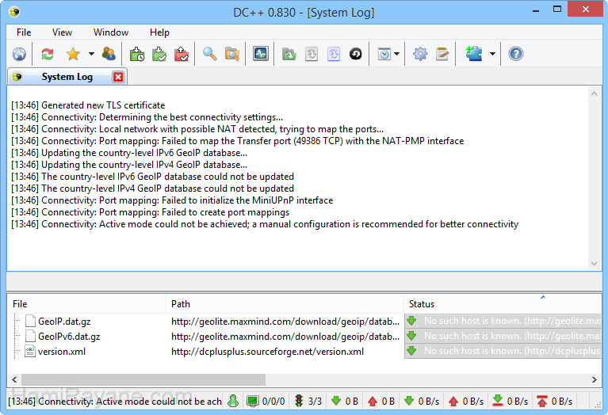This screenshot has height=415, width=608.
Task: Sort by the Status column header
Action: tap(503, 304)
